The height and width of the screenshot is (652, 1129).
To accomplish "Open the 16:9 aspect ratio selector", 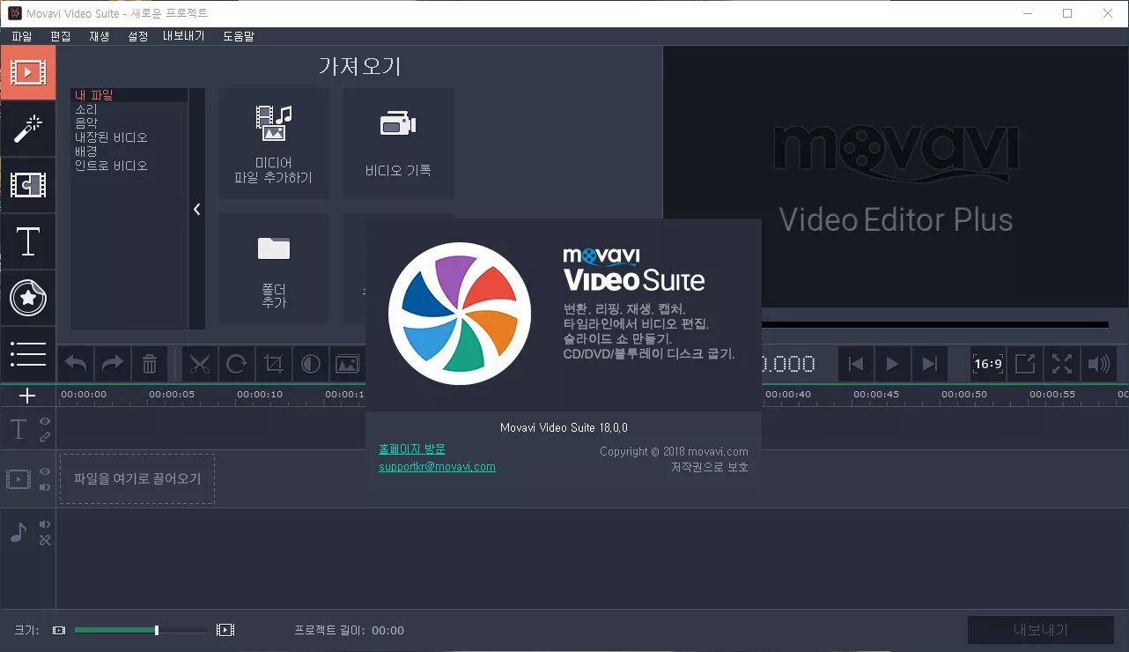I will [988, 364].
